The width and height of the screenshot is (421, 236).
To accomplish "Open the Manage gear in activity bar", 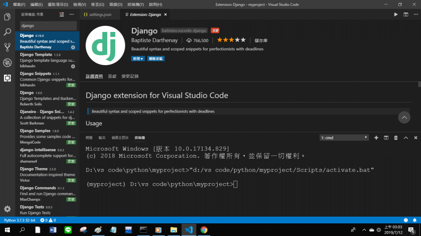I will pyautogui.click(x=7, y=209).
